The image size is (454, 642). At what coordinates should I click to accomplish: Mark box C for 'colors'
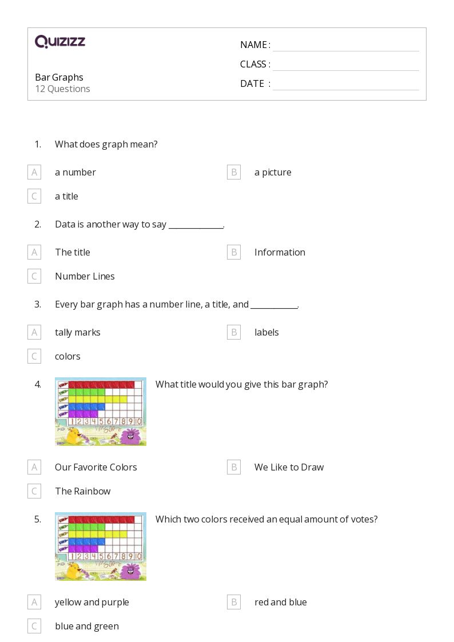click(34, 356)
